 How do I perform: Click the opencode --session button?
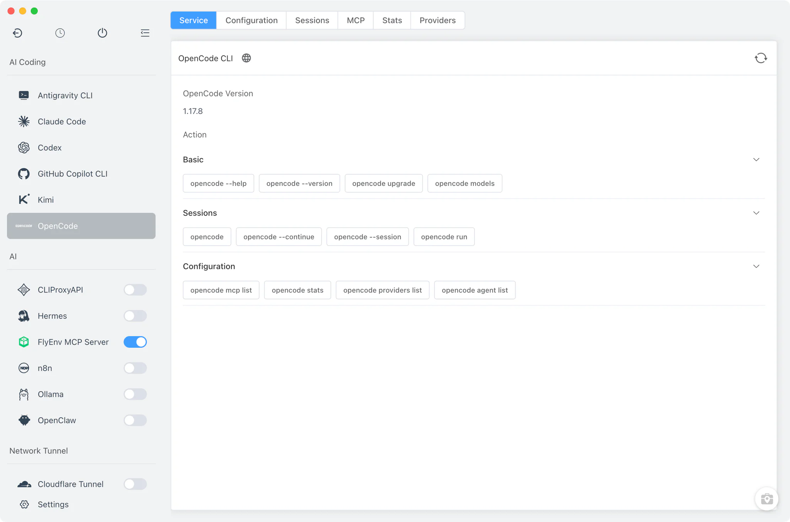click(368, 237)
